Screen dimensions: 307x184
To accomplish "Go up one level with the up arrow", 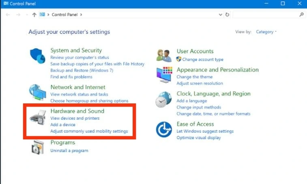I will point(34,15).
